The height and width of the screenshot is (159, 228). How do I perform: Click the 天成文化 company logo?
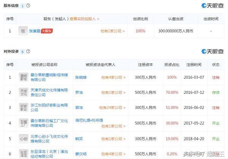pos(24,92)
